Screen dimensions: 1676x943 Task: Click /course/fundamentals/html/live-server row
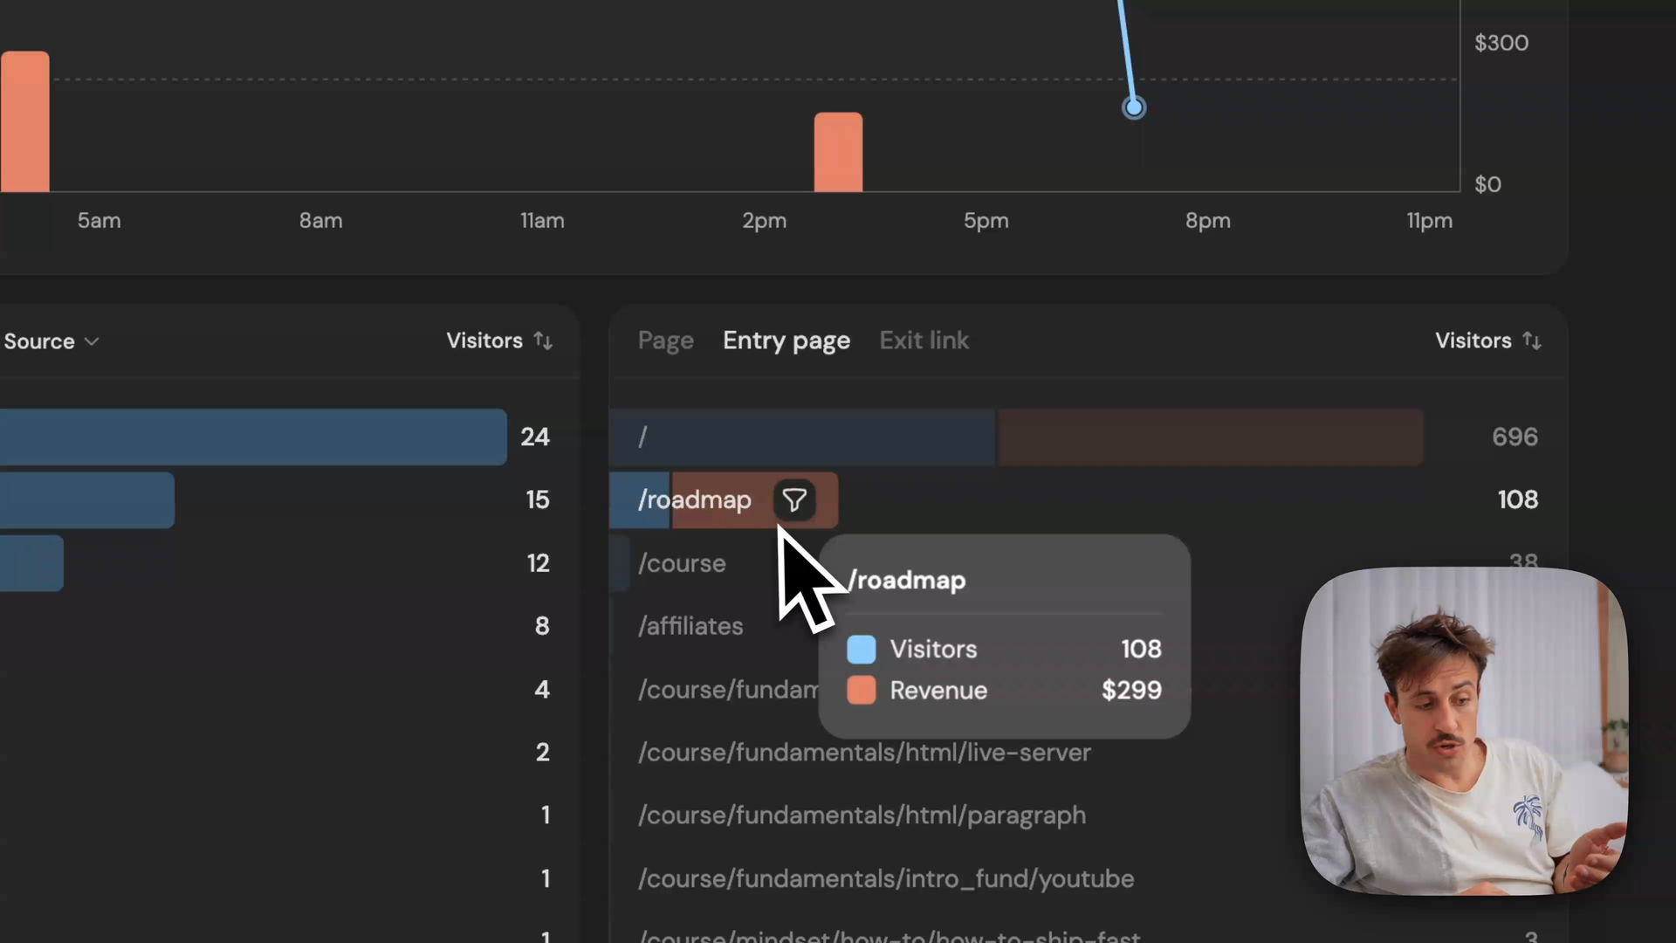864,753
